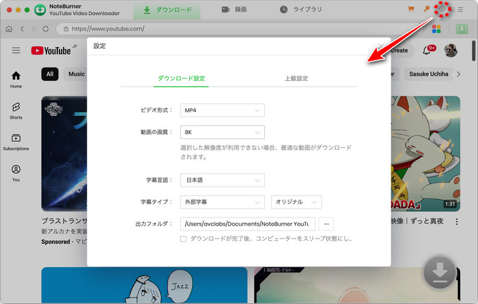478x304 pixels.
Task: Click the page vertical scrollbar
Action: [474, 51]
